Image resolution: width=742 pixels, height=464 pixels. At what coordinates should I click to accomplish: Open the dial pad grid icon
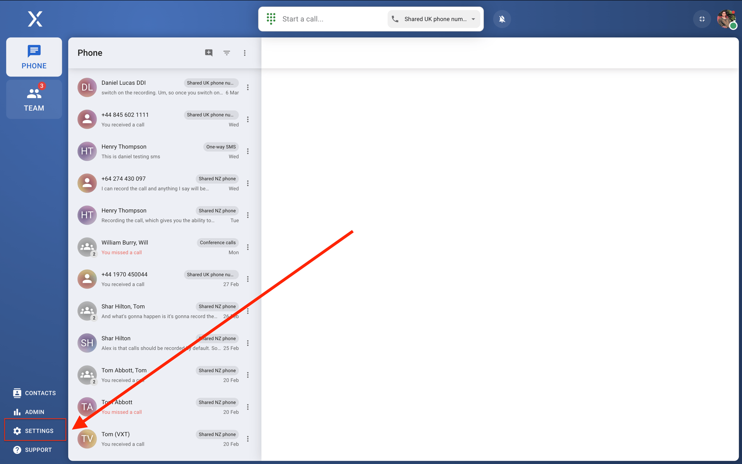point(271,19)
